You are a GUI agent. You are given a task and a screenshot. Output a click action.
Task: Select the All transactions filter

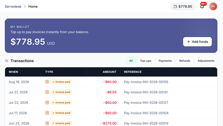pos(131,61)
